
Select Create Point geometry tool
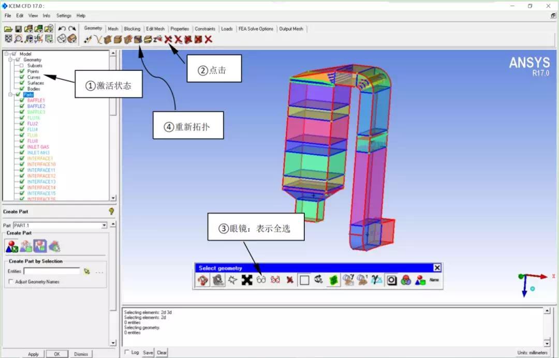87,39
